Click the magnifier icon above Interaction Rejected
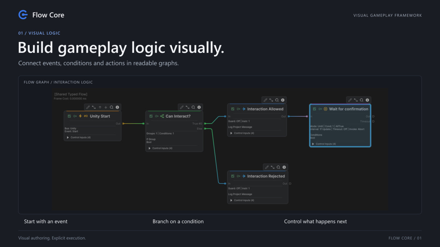The image size is (440, 247). (278, 167)
